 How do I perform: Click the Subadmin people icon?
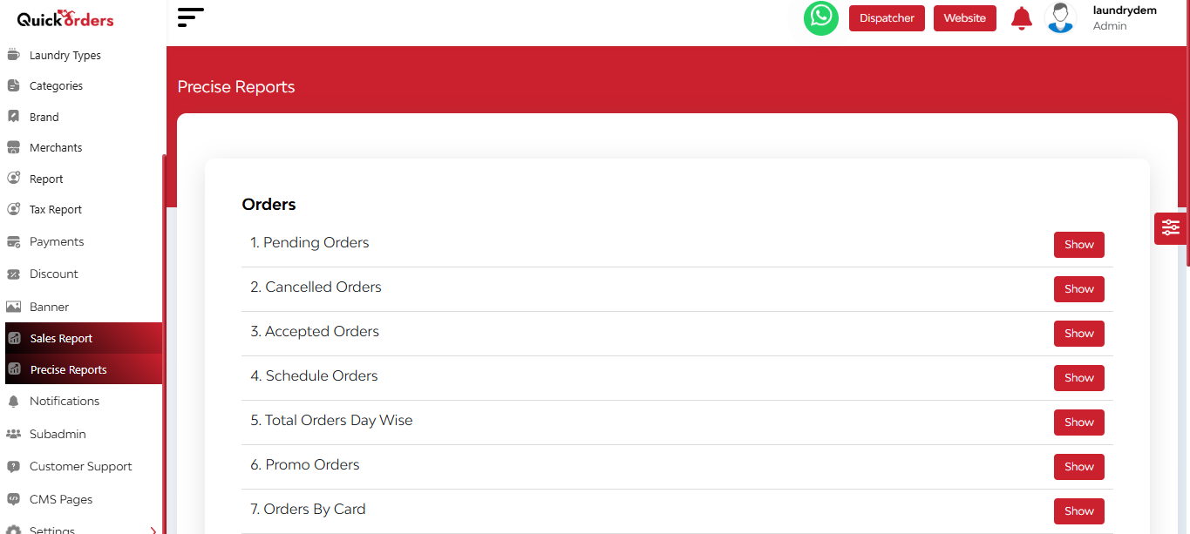(13, 434)
